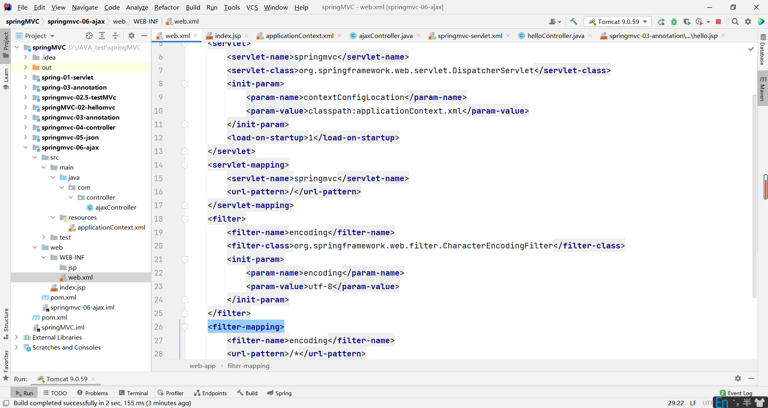Toggle fold on servlet-mapping at line 14

coord(185,165)
